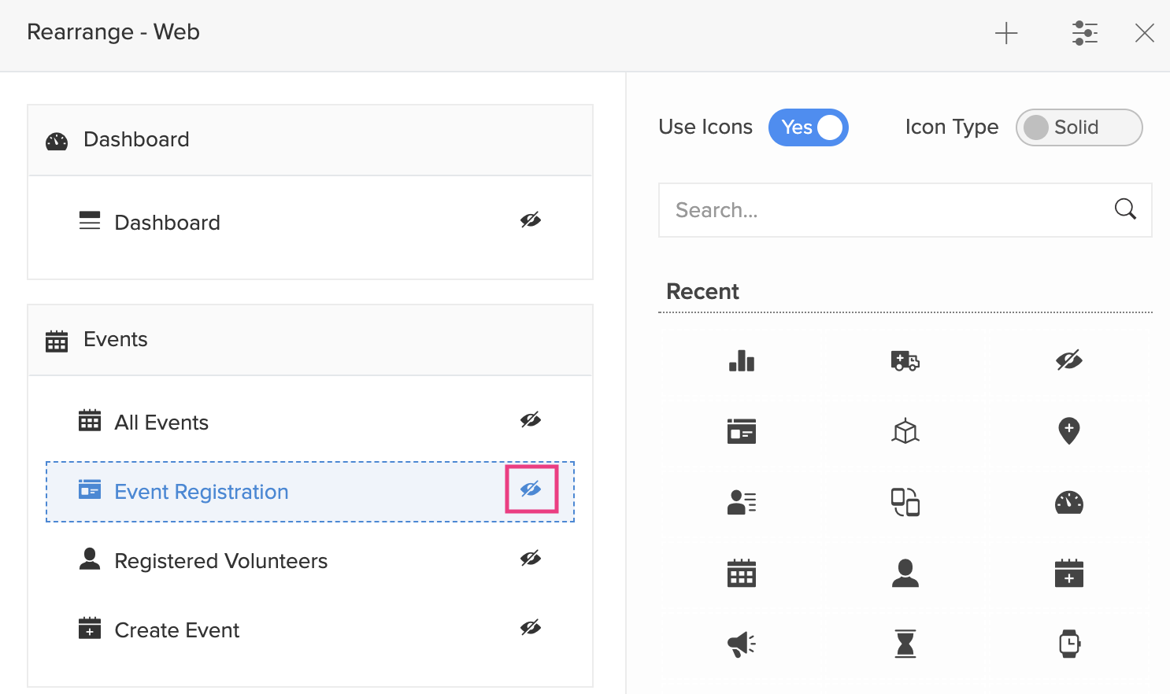Screen dimensions: 1170x694
Task: Switch the Icon Type Solid toggle
Action: (1078, 127)
